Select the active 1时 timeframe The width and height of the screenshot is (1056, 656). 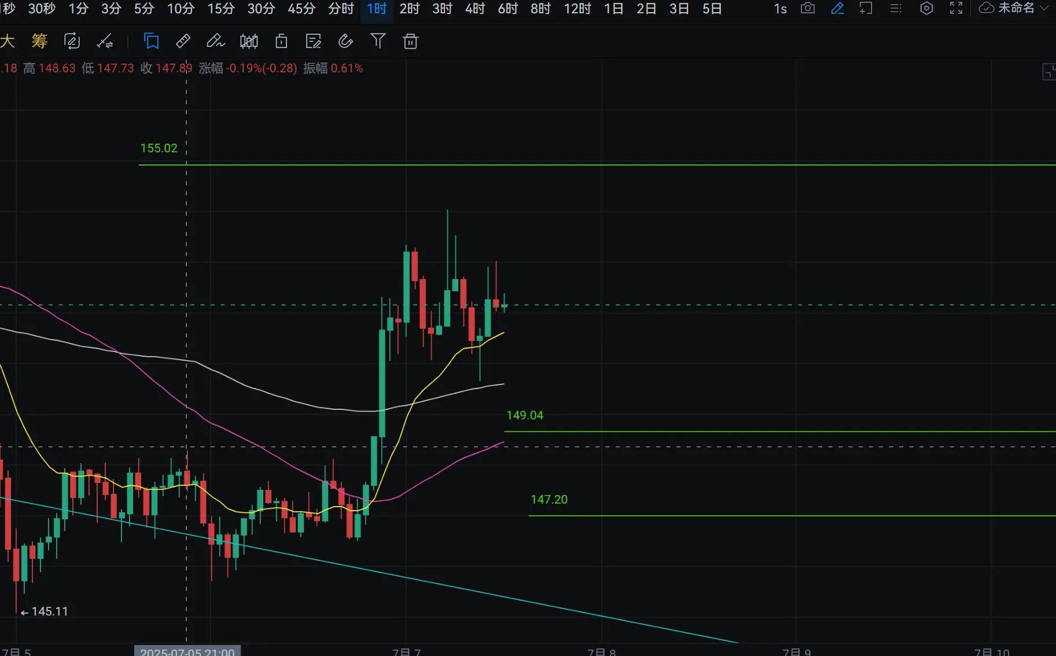coord(377,9)
